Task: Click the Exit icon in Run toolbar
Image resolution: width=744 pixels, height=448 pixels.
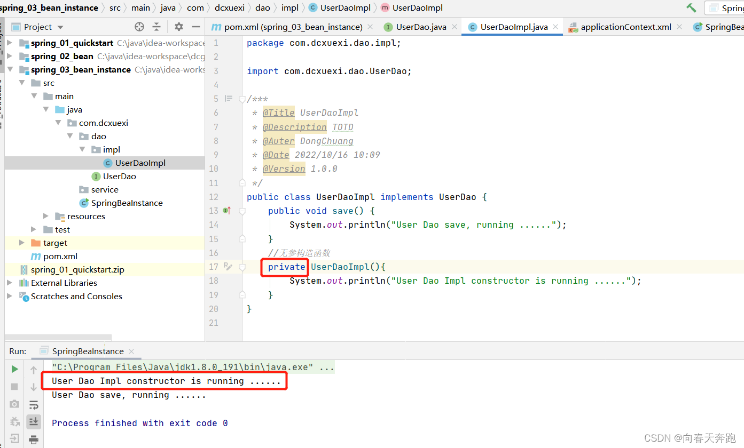Action: click(15, 439)
